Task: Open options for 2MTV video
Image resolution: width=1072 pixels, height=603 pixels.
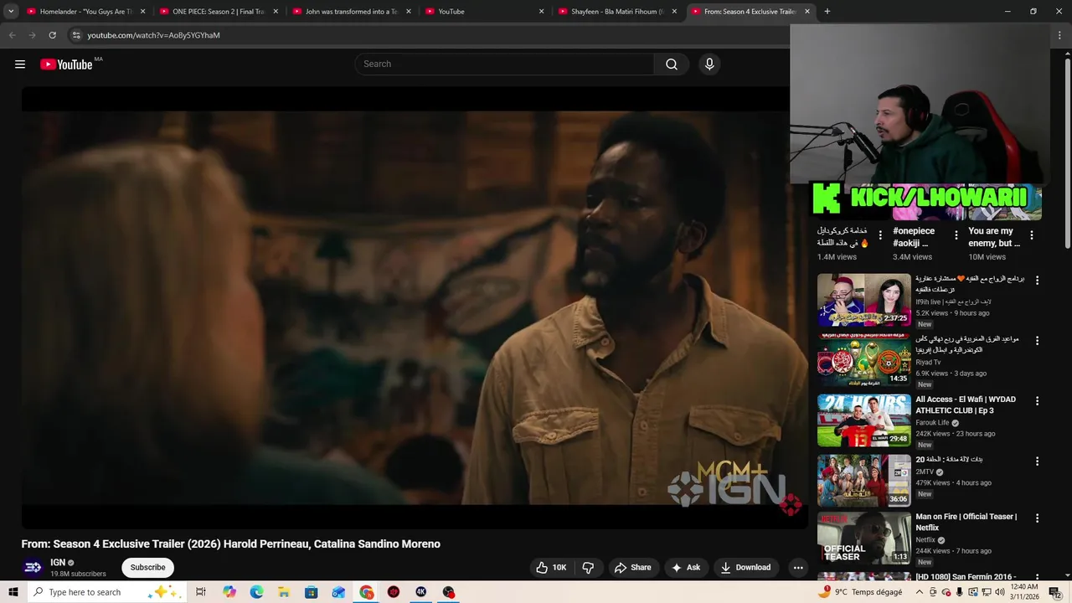Action: (x=1037, y=461)
